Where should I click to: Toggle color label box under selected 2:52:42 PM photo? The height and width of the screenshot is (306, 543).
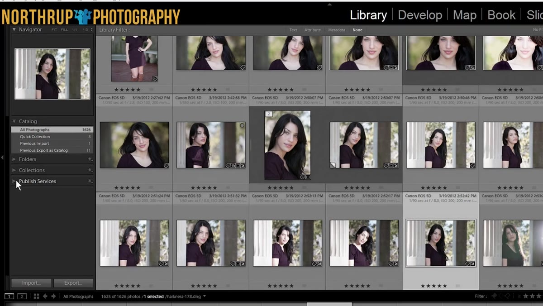[x=457, y=286]
